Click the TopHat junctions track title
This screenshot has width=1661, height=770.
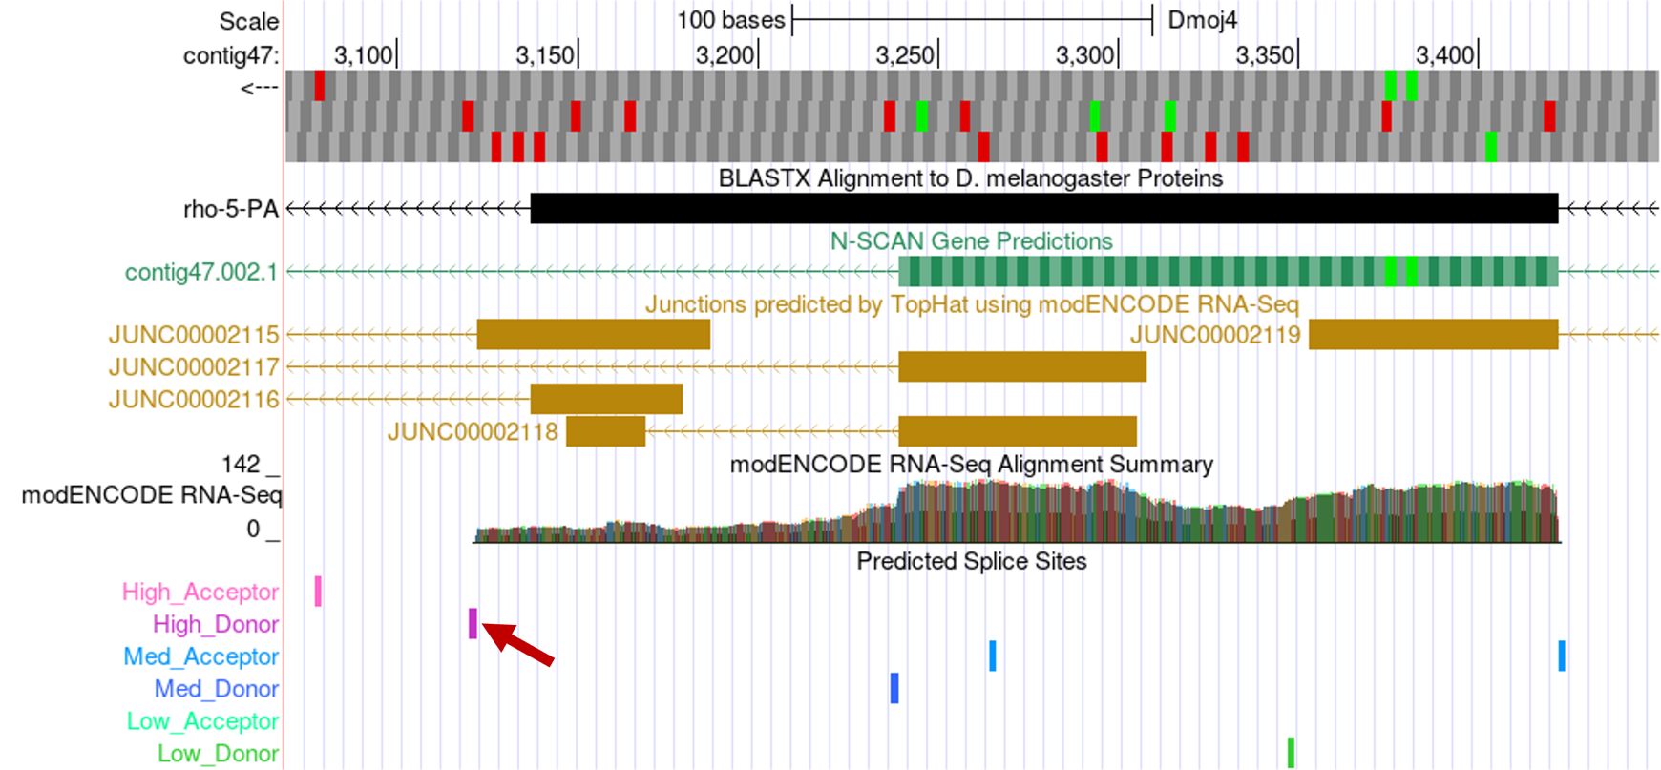pyautogui.click(x=972, y=304)
